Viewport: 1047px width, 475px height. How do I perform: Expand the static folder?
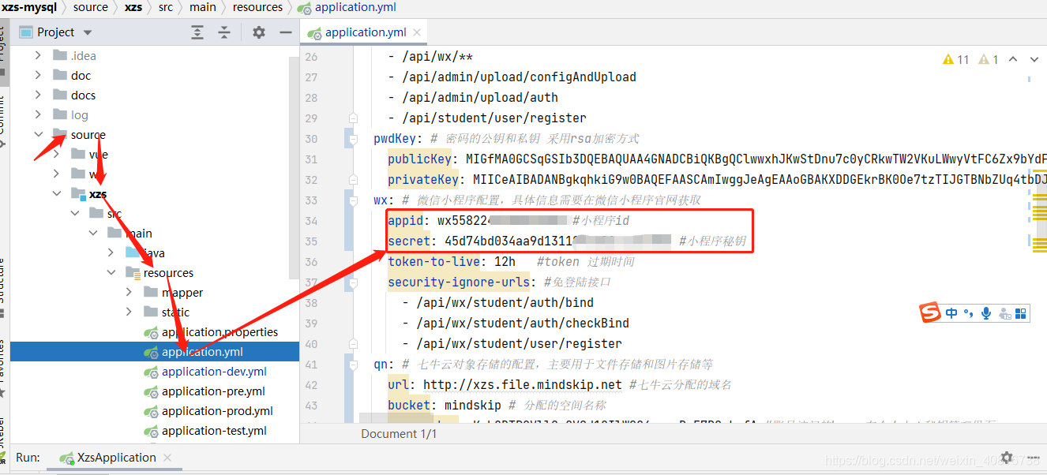[x=129, y=312]
